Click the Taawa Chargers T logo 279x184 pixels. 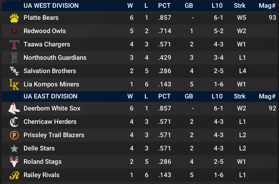pyautogui.click(x=14, y=45)
